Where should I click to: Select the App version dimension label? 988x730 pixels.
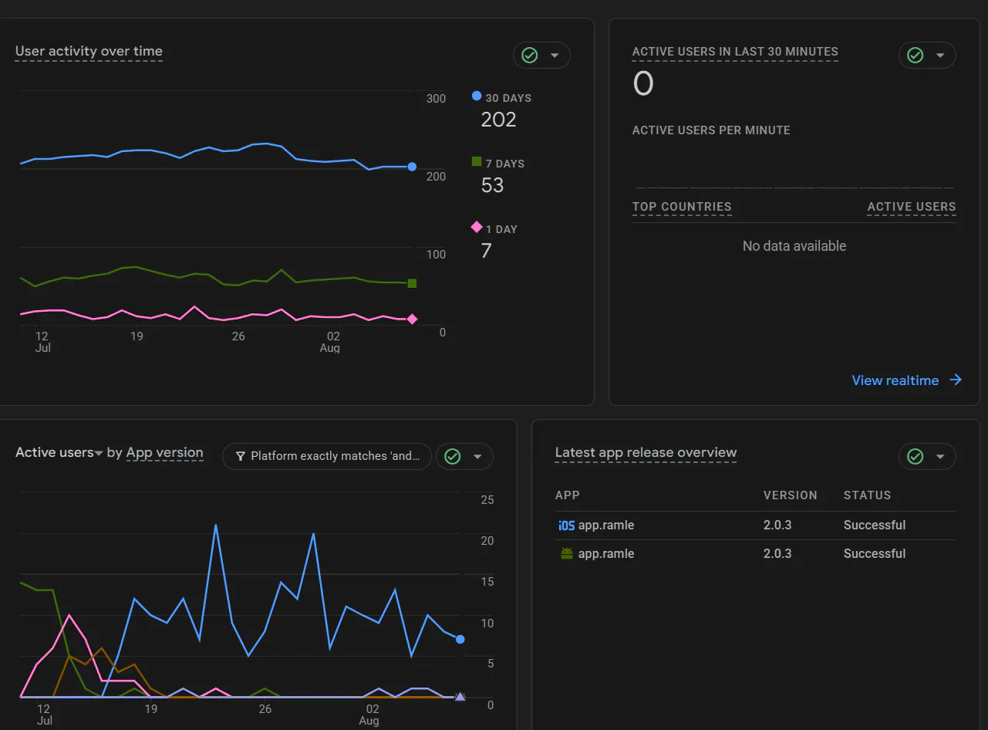(x=165, y=453)
